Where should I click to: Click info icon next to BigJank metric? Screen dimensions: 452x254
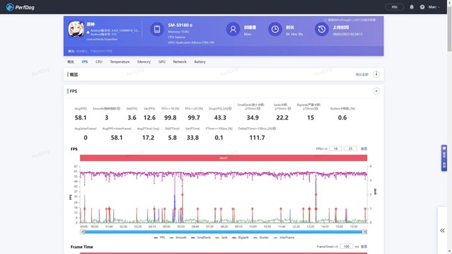click(316, 108)
